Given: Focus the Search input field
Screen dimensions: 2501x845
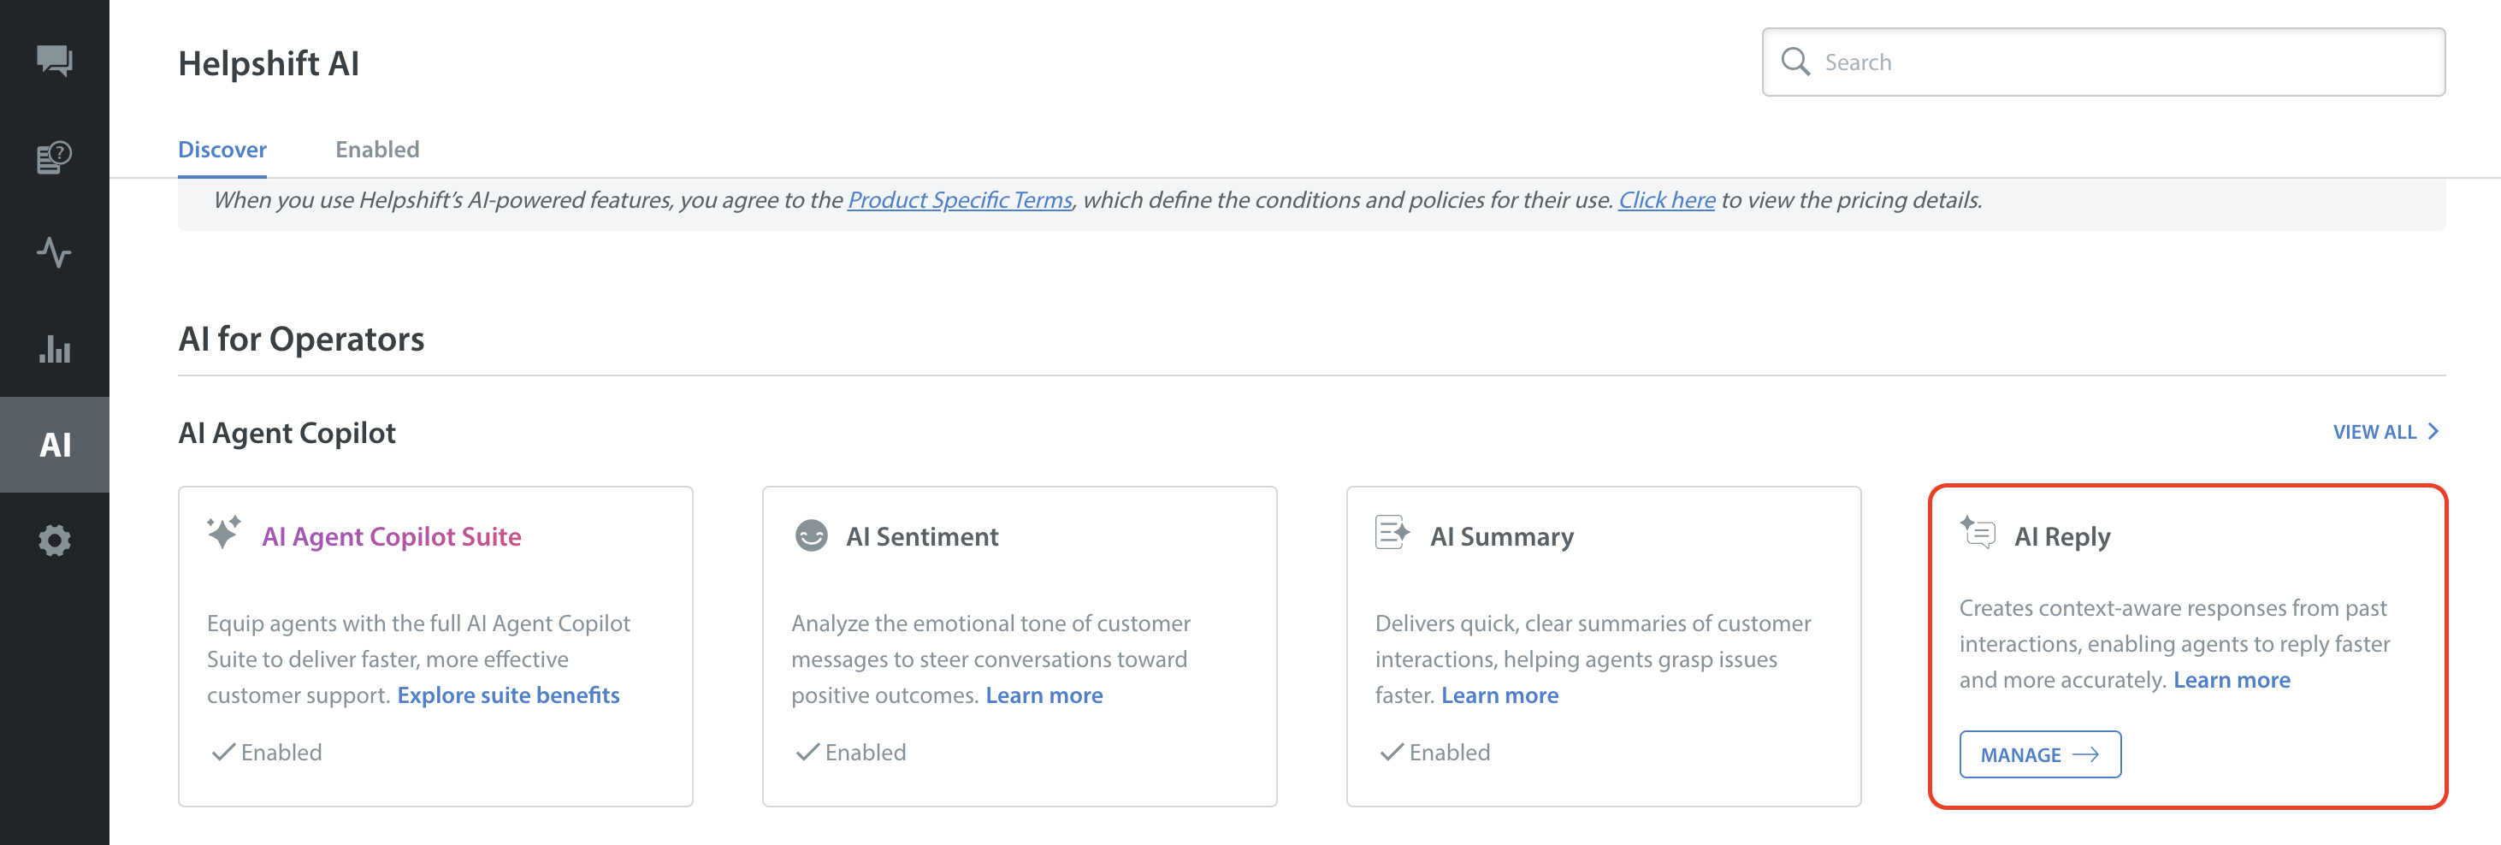Looking at the screenshot, I should (x=2117, y=62).
